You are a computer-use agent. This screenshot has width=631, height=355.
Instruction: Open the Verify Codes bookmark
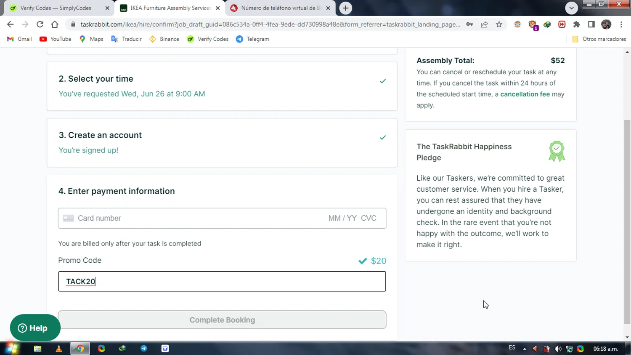(x=208, y=39)
